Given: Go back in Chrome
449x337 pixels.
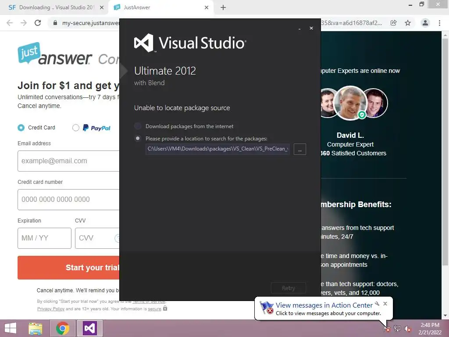Looking at the screenshot, I should click(10, 23).
